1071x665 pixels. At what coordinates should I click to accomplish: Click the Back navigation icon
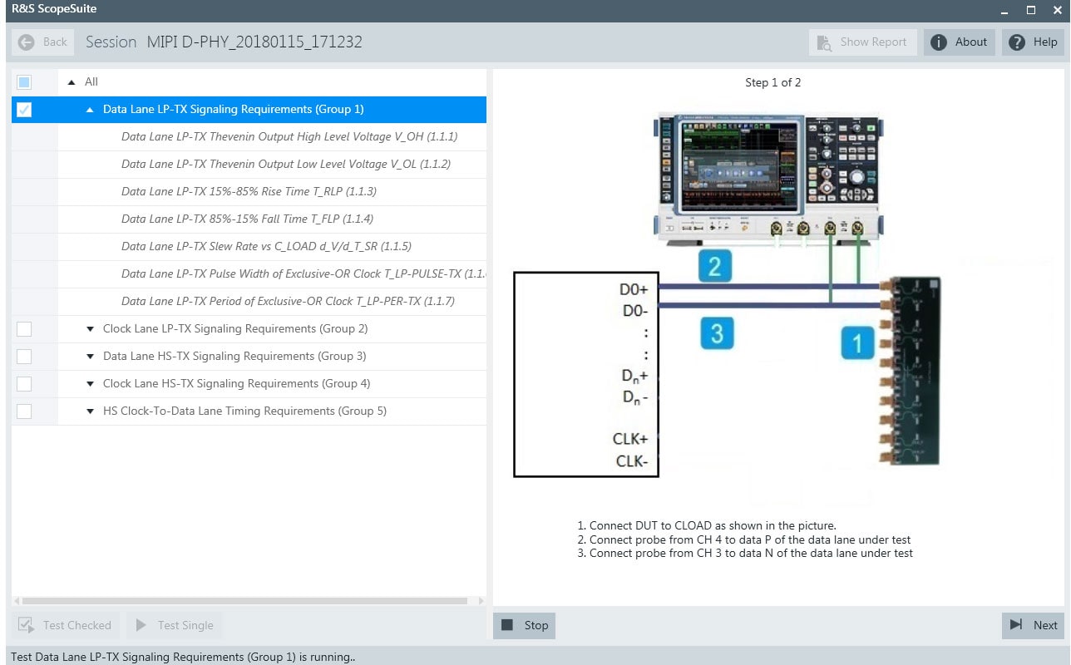(25, 42)
